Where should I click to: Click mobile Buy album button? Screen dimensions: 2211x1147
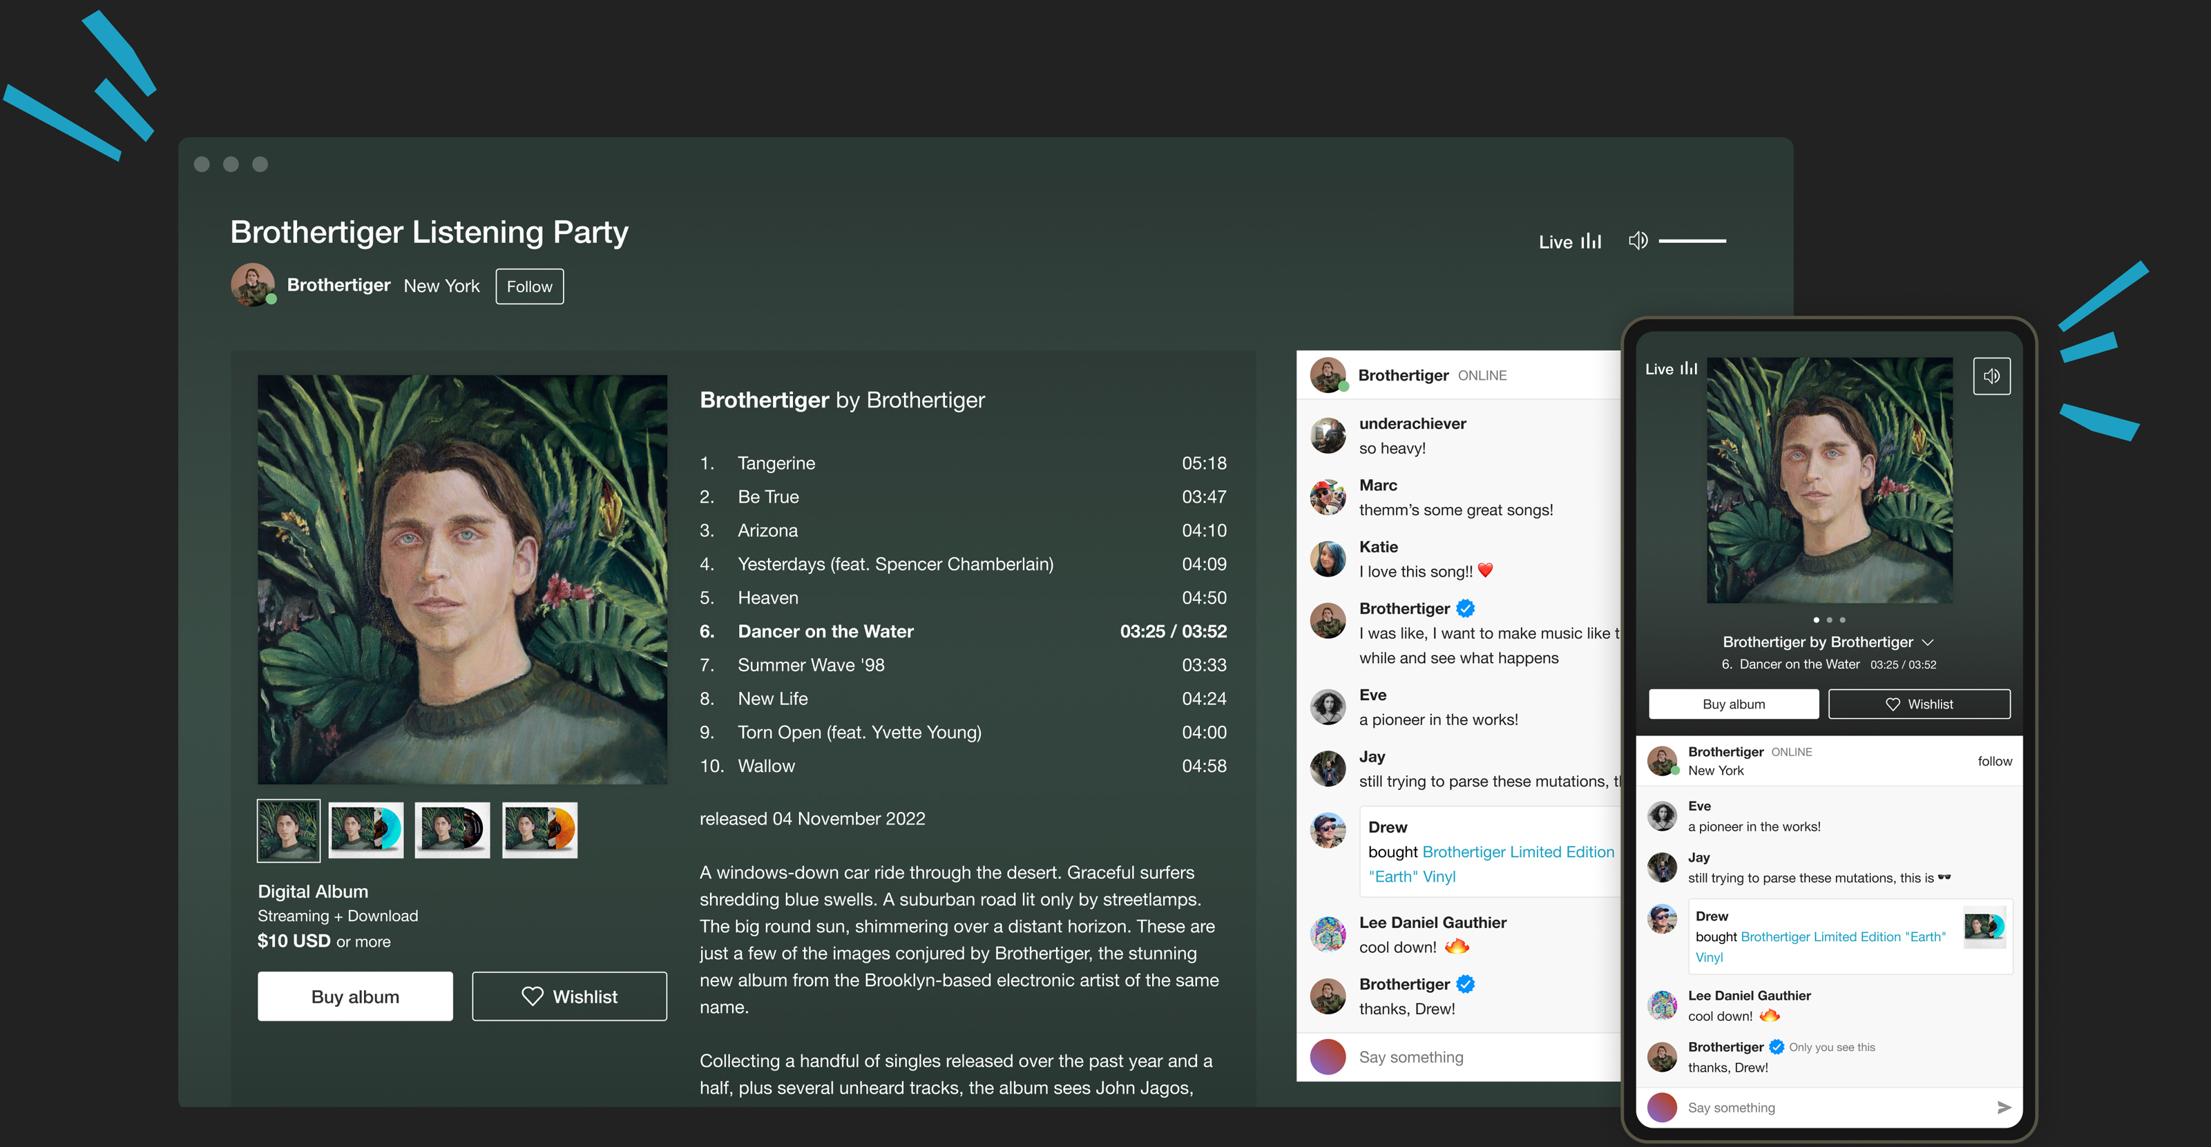[x=1733, y=704]
